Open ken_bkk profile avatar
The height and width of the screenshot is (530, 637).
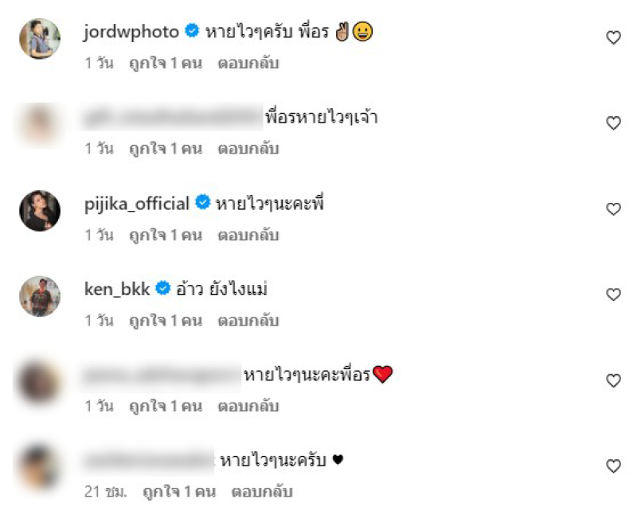pyautogui.click(x=40, y=296)
